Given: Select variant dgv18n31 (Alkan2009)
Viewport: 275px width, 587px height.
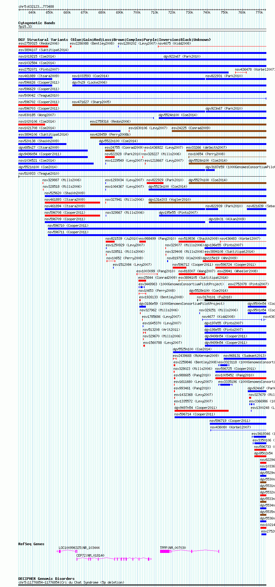Looking at the screenshot, I should coord(227,219).
